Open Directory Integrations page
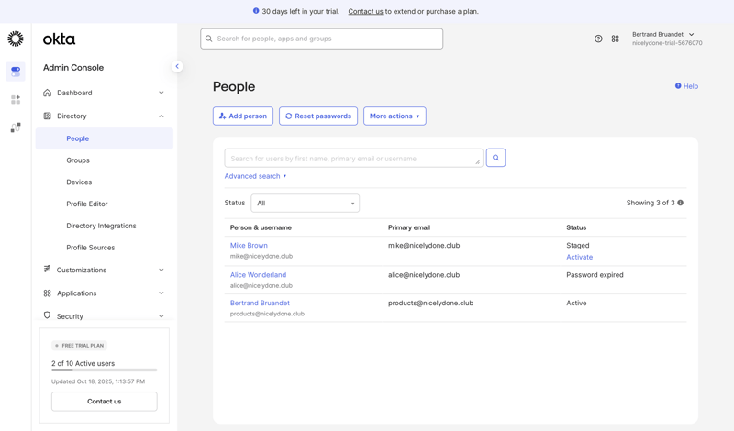Viewport: 734px width, 431px height. click(x=101, y=226)
